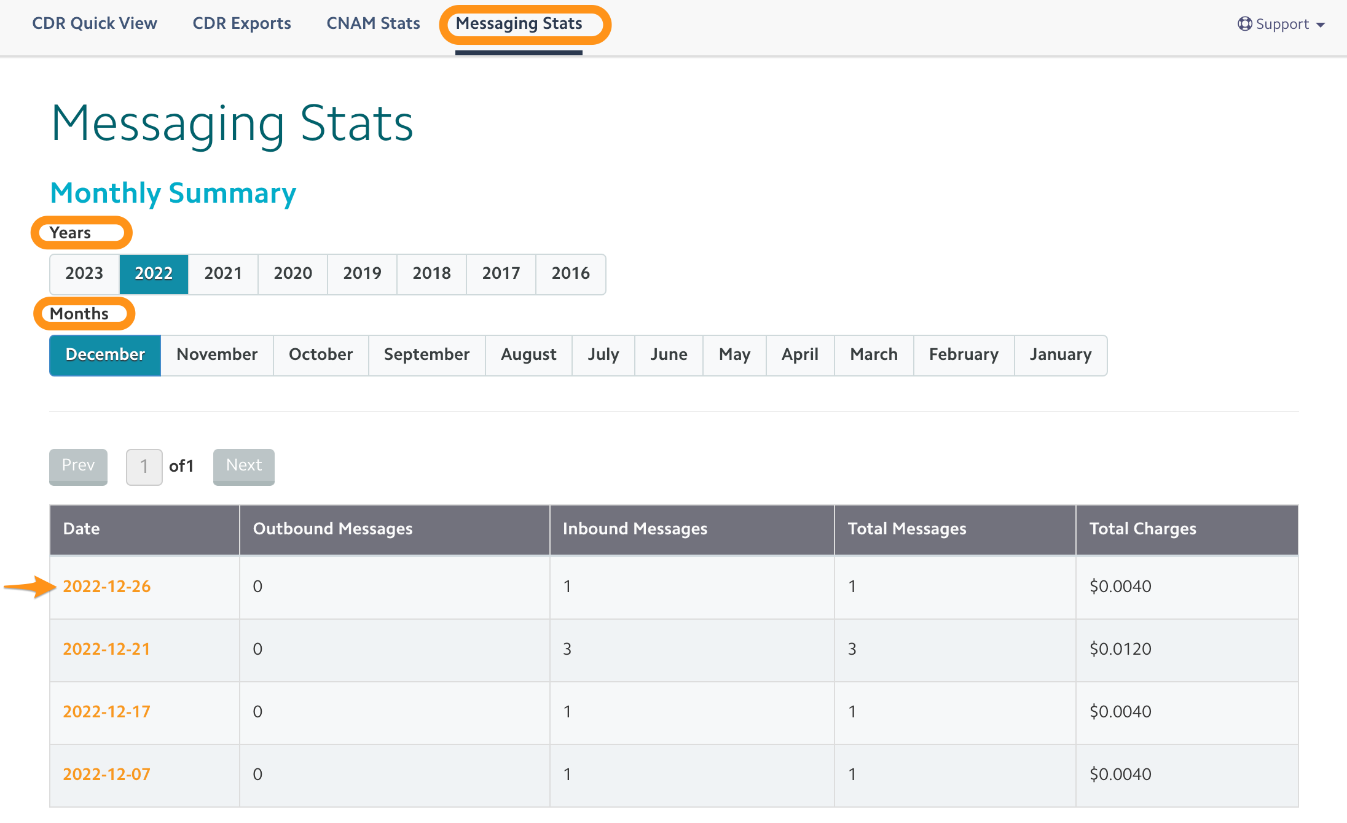The width and height of the screenshot is (1347, 823).
Task: Pick the June month button
Action: [669, 355]
